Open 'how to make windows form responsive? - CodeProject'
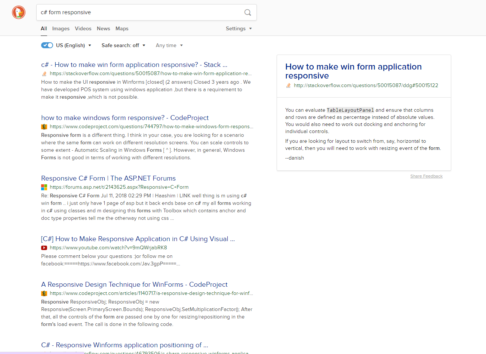486x354 pixels. (125, 118)
